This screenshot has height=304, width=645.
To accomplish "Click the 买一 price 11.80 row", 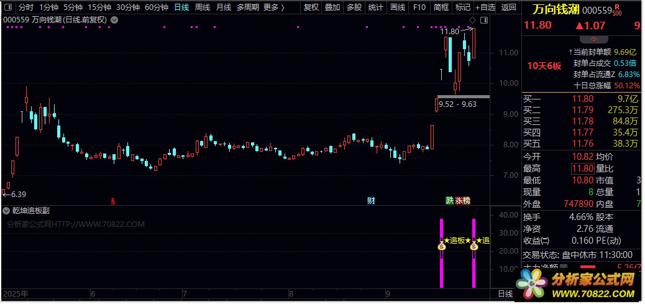I will pos(582,99).
